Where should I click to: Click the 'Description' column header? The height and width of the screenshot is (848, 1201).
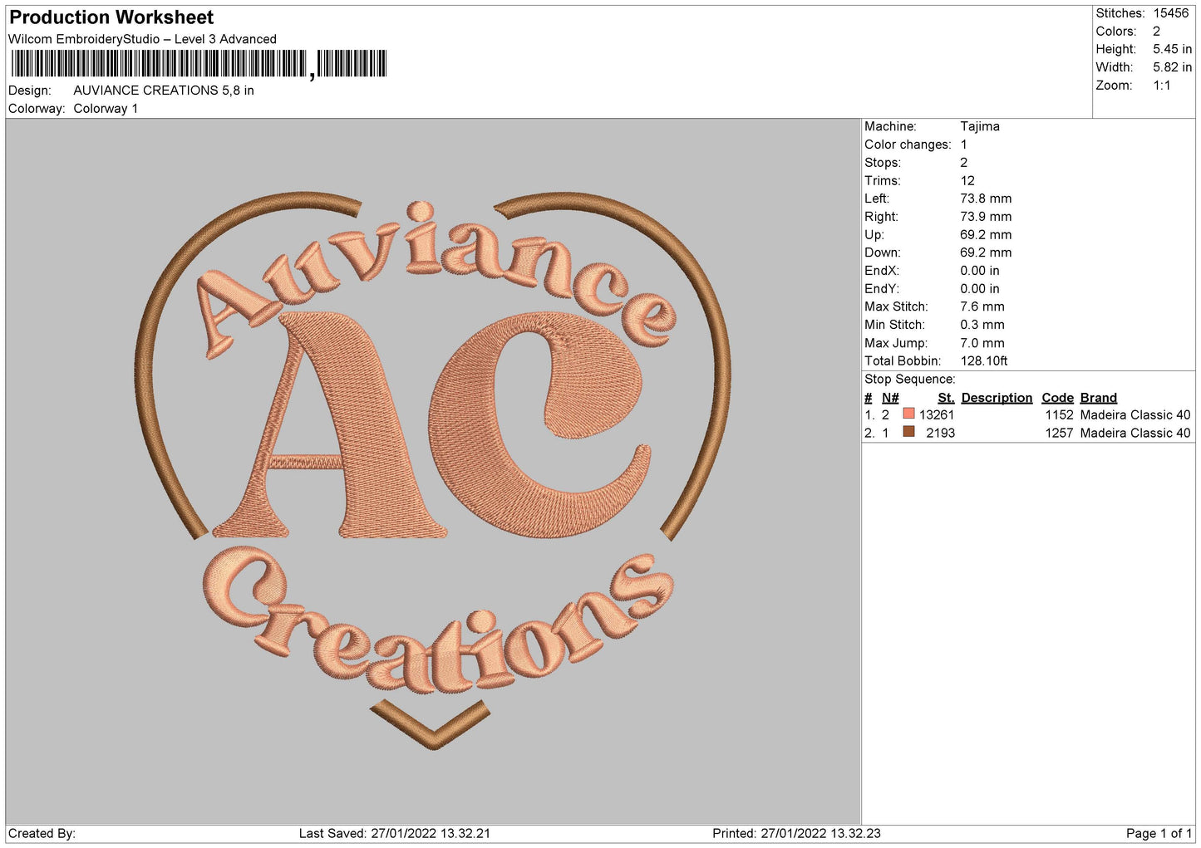pyautogui.click(x=997, y=398)
